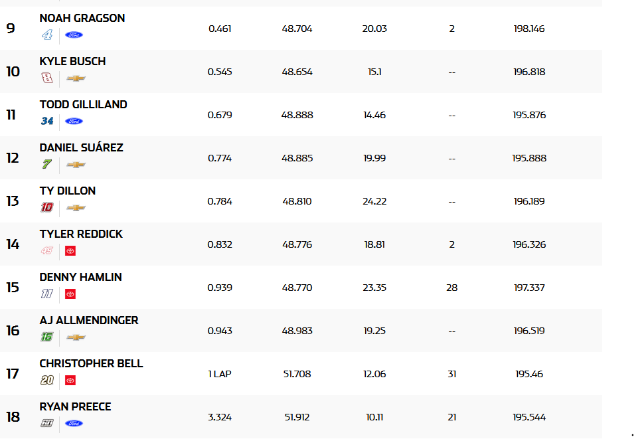Click the Chevrolet logo under Daniel Suárez

(x=76, y=165)
